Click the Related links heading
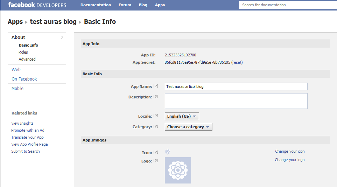The width and height of the screenshot is (337, 187). (x=24, y=113)
